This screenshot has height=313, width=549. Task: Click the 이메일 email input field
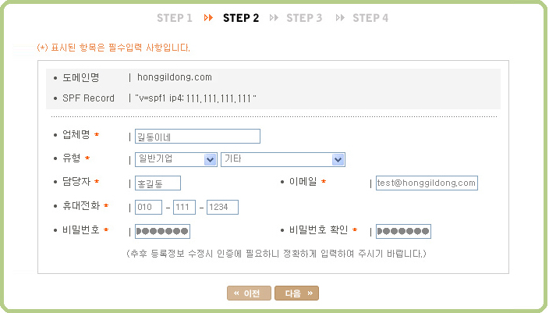click(x=426, y=183)
